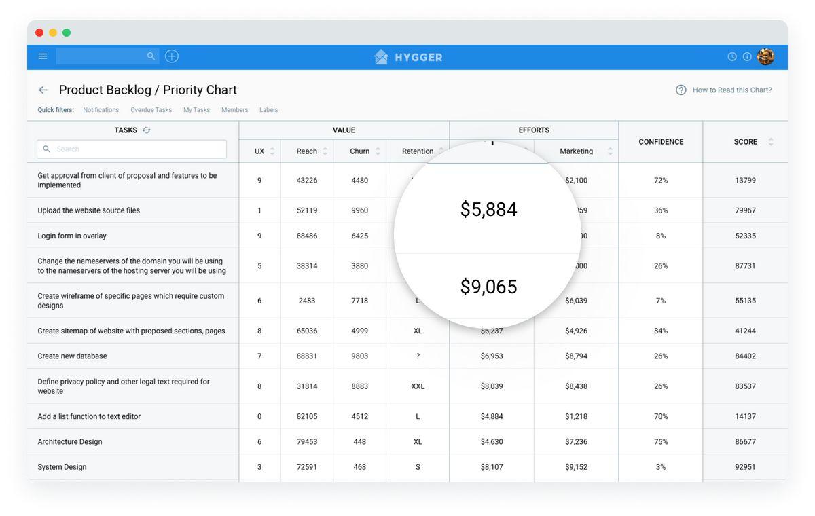Sort by the UX column
The width and height of the screenshot is (815, 516).
[272, 151]
